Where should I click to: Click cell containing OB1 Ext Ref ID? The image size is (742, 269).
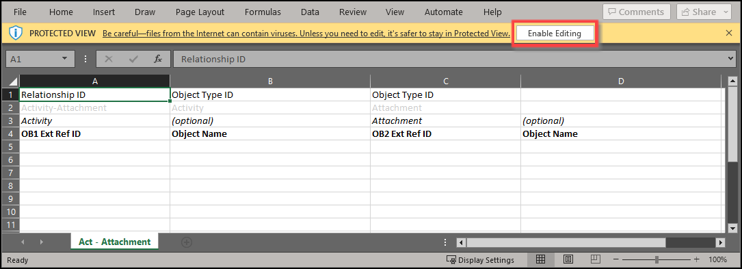[94, 133]
